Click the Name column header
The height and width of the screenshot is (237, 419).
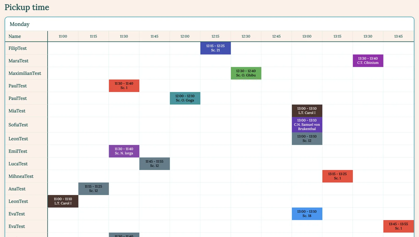click(x=26, y=36)
